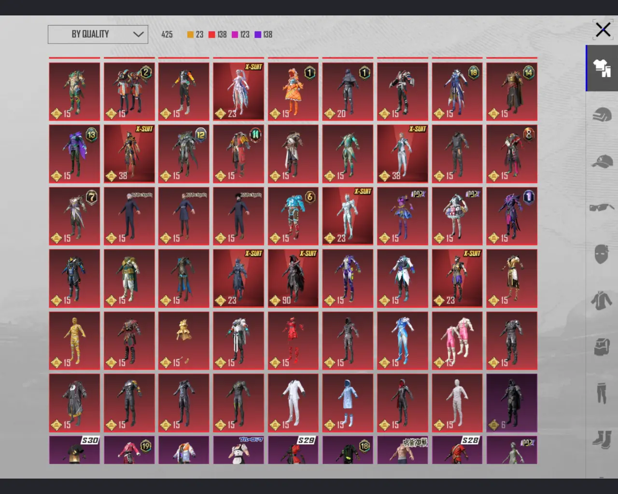
Task: Select the cap category icon
Action: [602, 161]
